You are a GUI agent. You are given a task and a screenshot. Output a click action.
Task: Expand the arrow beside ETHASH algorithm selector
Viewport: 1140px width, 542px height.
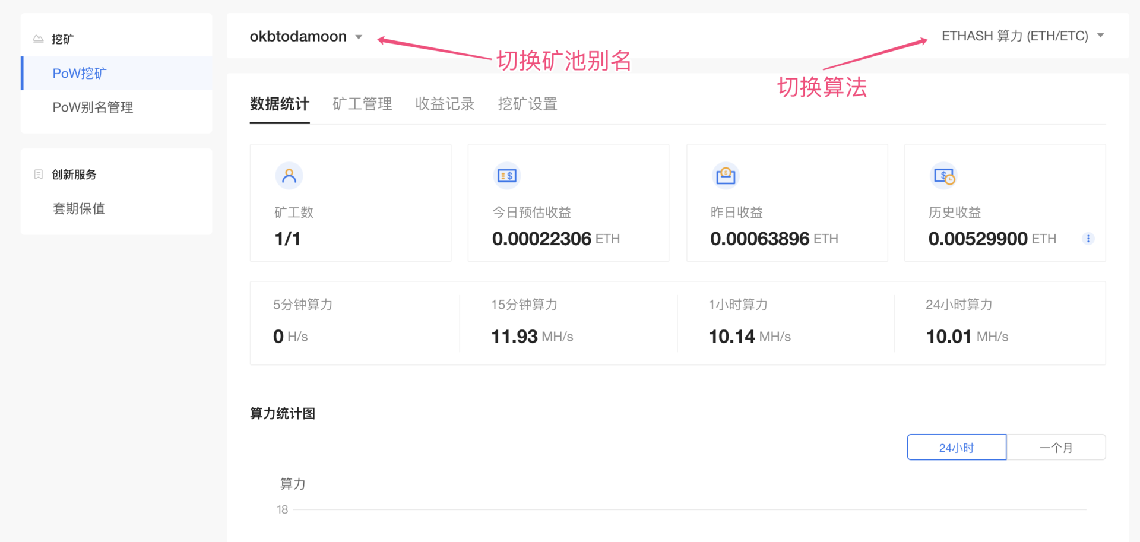(x=1100, y=36)
